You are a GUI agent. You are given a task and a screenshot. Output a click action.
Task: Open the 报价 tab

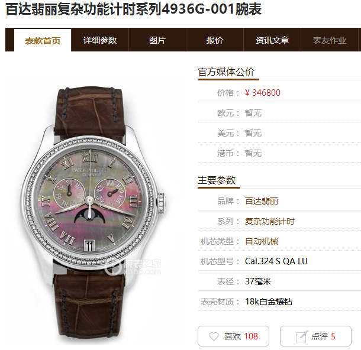click(x=215, y=40)
